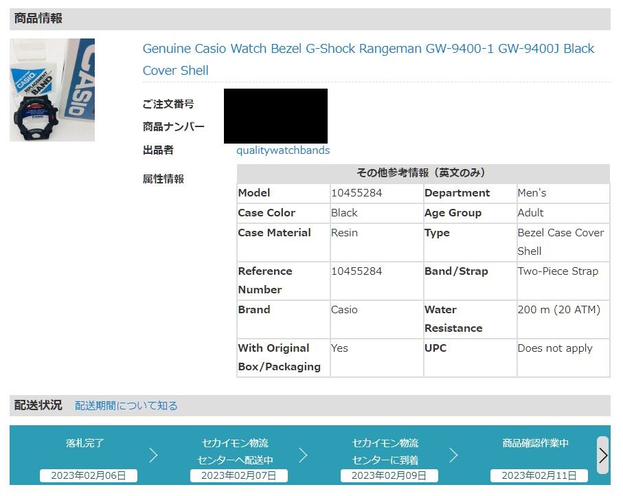The height and width of the screenshot is (496, 623).
Task: Click the ご注文番号 label
Action: pyautogui.click(x=168, y=104)
